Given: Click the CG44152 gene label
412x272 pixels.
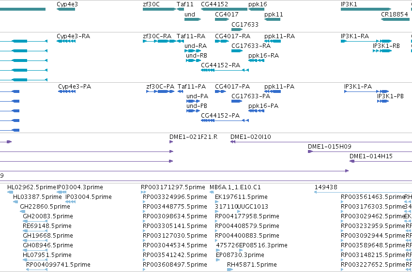Looking at the screenshot, I should (214, 4).
